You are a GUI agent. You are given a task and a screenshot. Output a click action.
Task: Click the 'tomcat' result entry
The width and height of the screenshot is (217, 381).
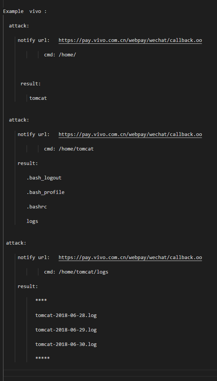pos(38,98)
